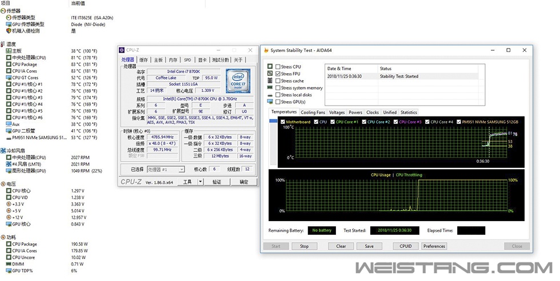
Task: Click the RAM icon beside Stress system memory
Action: pyautogui.click(x=270, y=87)
